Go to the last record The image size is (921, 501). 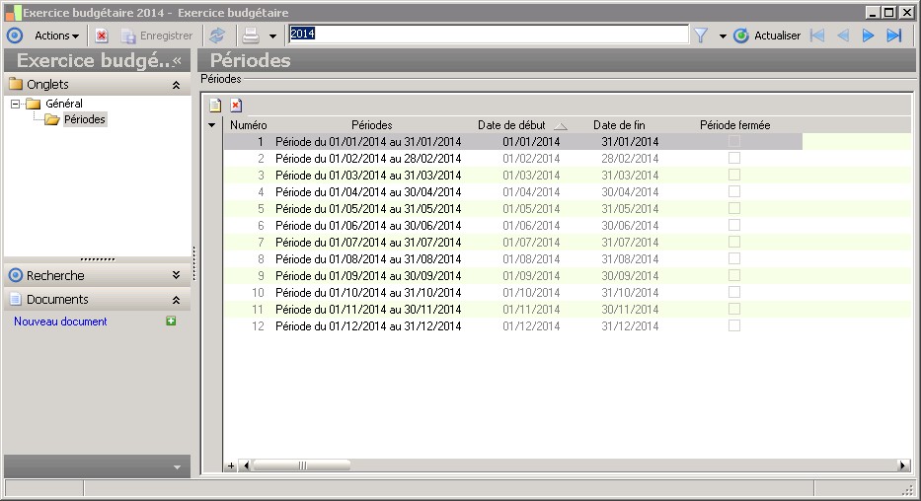coord(894,36)
